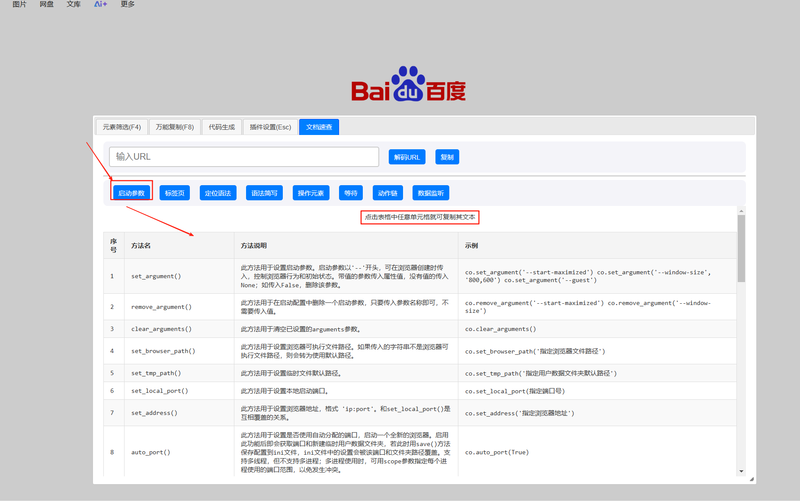Image resolution: width=800 pixels, height=501 pixels.
Task: Copy description 此方法用于设置临时文件默认路径
Action: point(346,373)
